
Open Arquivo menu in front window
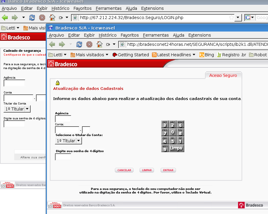point(56,35)
